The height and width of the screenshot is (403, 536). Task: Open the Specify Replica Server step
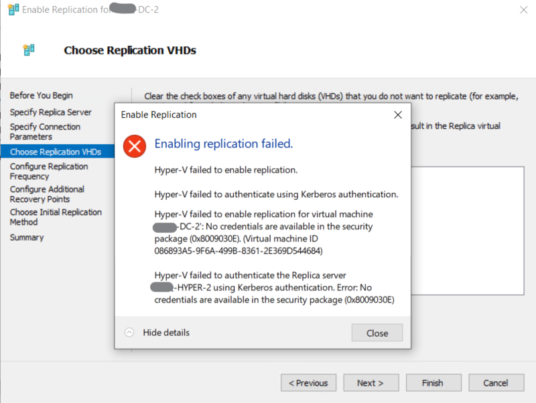click(51, 112)
